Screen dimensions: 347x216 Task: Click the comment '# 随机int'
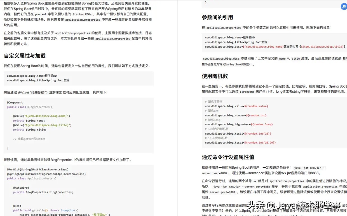tap(212, 111)
